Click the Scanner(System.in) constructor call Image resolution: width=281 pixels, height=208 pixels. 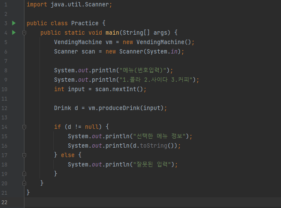pos(150,51)
